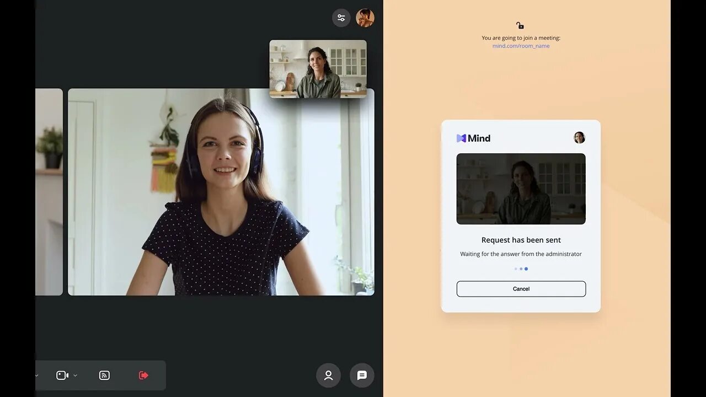Screen dimensions: 706x397
Task: Open the chat bubble button
Action: coord(362,375)
